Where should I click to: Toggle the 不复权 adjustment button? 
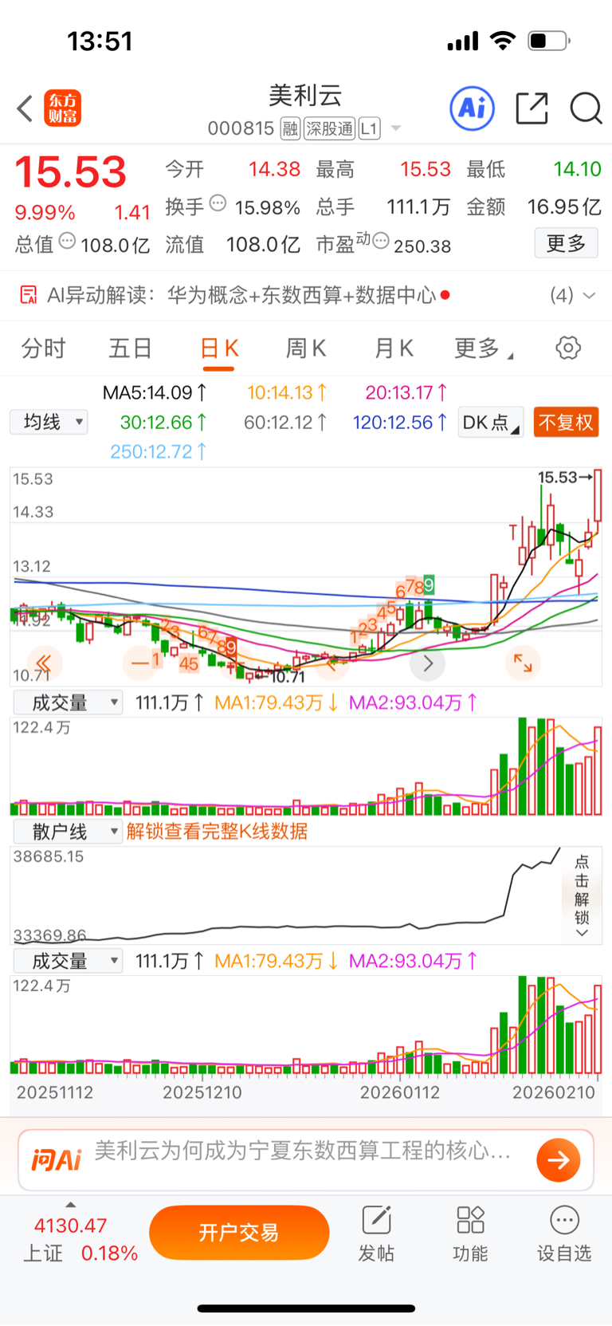pos(566,422)
